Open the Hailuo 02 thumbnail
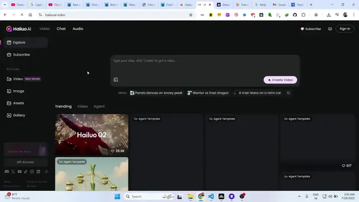 [91, 135]
